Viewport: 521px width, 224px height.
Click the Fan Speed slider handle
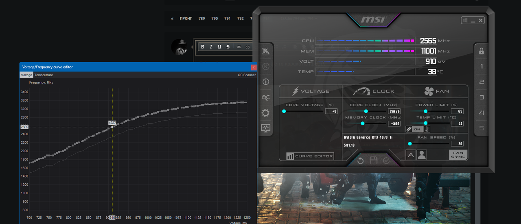(x=410, y=143)
